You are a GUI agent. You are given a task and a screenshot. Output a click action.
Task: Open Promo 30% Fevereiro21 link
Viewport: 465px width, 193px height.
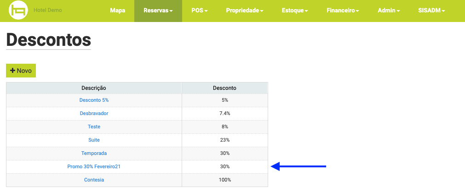[x=94, y=167]
